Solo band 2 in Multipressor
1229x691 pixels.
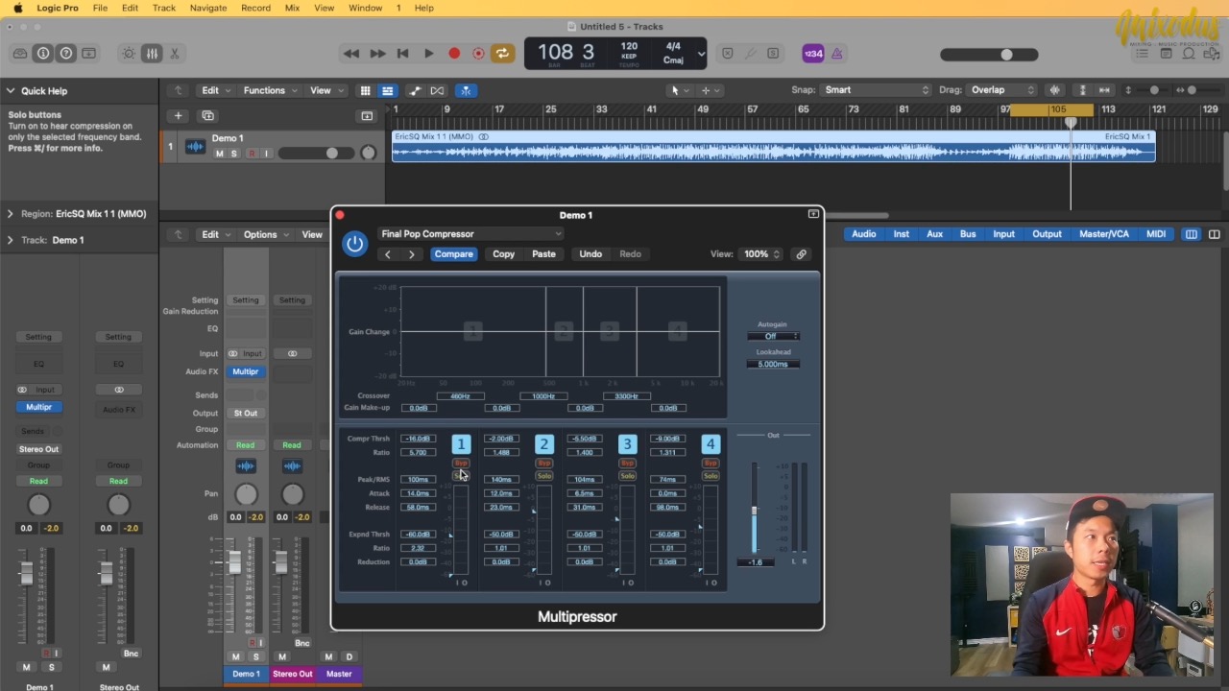coord(544,476)
